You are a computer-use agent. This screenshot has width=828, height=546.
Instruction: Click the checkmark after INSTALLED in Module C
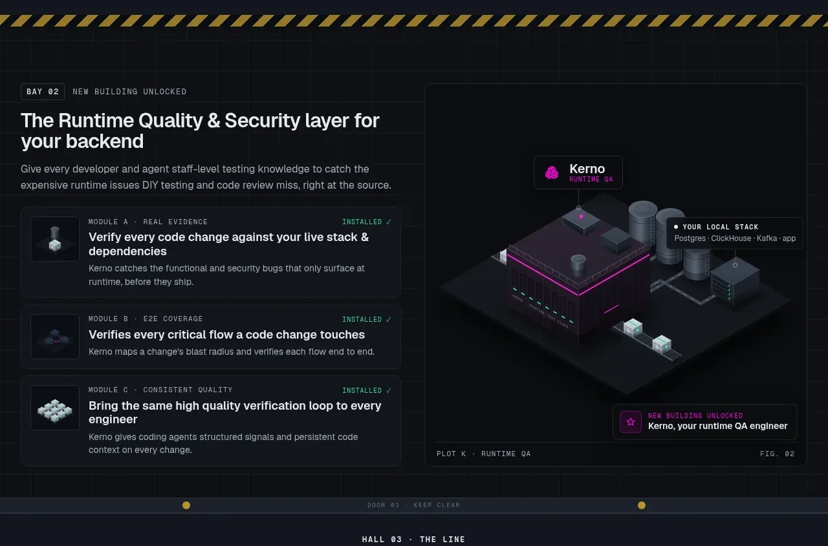tap(389, 390)
